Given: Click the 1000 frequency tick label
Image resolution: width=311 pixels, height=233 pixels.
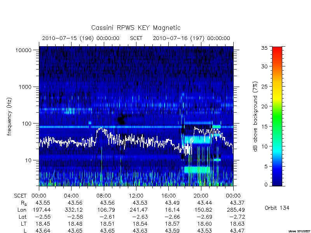Looking at the screenshot, I should click(25, 87).
